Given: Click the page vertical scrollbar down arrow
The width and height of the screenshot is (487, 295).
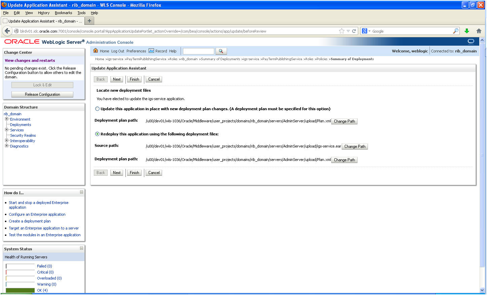Looking at the screenshot, I should coord(482,290).
